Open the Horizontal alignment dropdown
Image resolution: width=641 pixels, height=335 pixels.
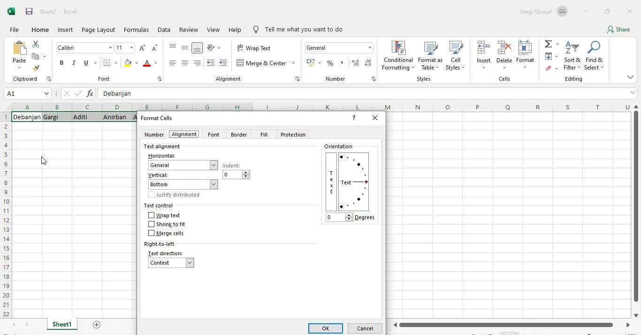214,165
